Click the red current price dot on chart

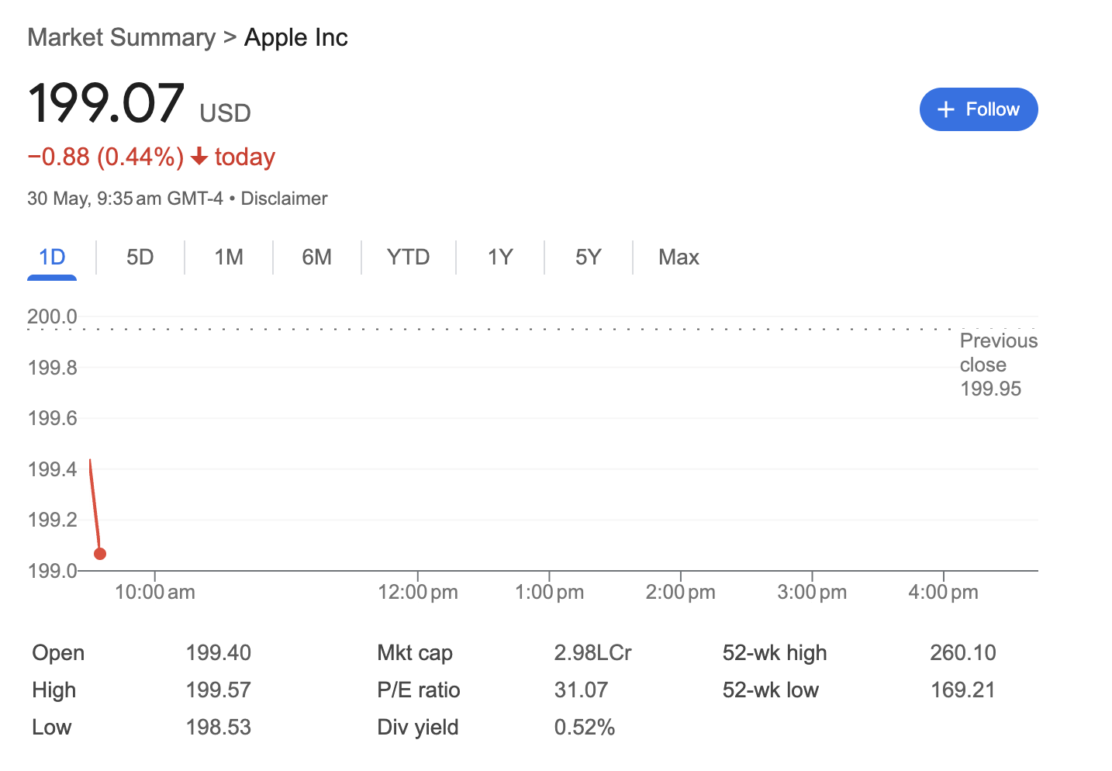pos(100,554)
